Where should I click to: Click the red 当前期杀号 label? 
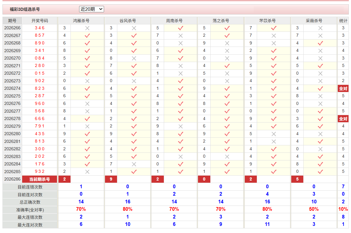(40, 179)
